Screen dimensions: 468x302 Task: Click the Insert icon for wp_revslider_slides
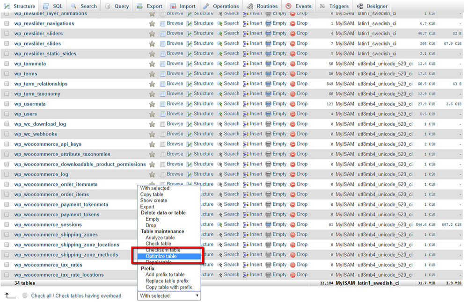[246, 44]
